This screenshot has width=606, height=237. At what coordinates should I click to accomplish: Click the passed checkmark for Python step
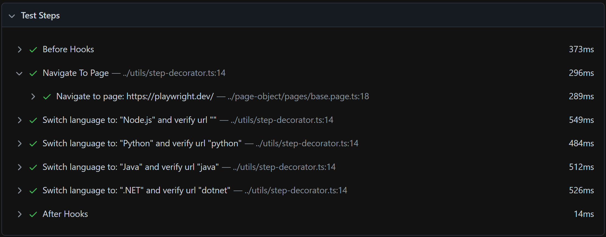coord(33,144)
